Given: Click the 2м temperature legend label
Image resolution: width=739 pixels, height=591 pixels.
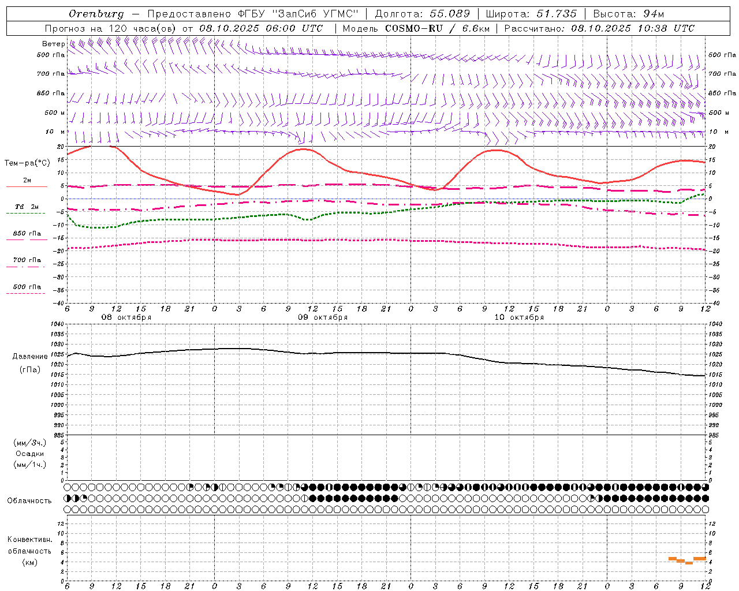Looking at the screenshot, I should point(27,181).
